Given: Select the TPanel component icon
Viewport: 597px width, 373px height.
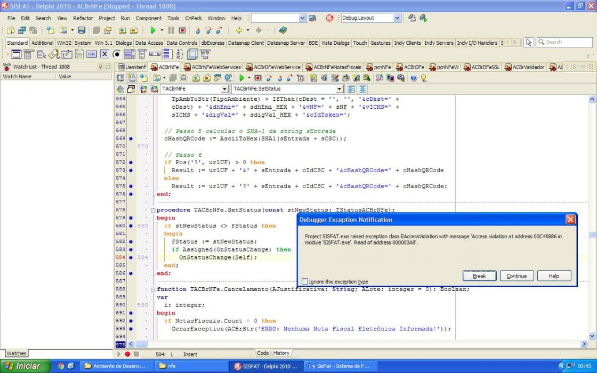Looking at the screenshot, I should pos(192,54).
